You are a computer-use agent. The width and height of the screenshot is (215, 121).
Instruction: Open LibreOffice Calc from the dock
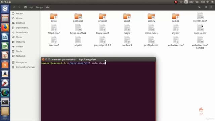5,46
